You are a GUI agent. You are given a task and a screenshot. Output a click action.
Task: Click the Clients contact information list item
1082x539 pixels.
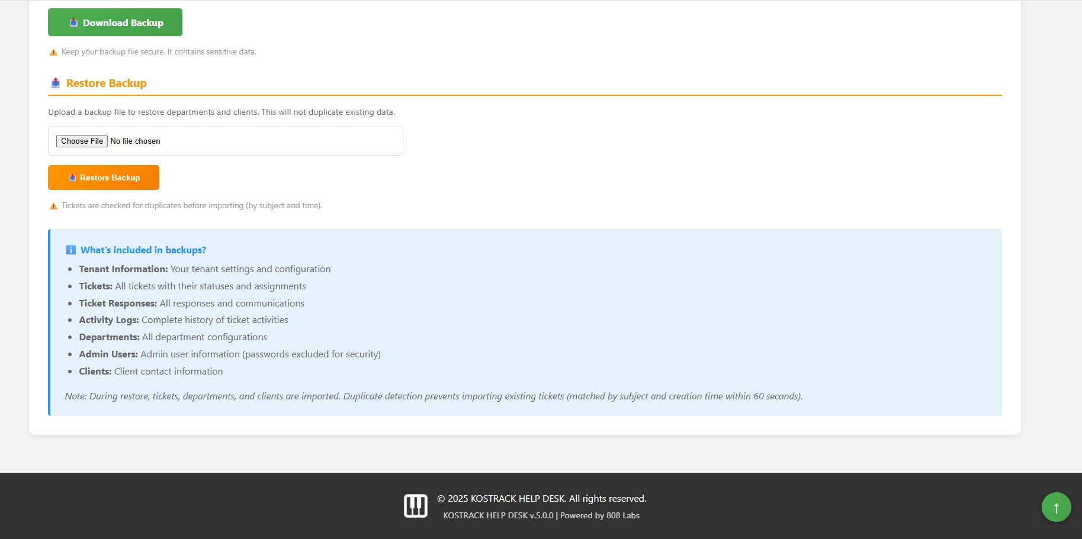[150, 371]
